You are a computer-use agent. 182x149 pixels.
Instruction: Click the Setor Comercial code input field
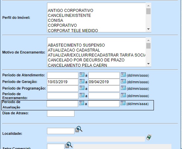56,146
